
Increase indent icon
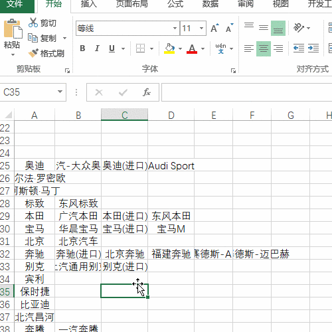pyautogui.click(x=313, y=48)
